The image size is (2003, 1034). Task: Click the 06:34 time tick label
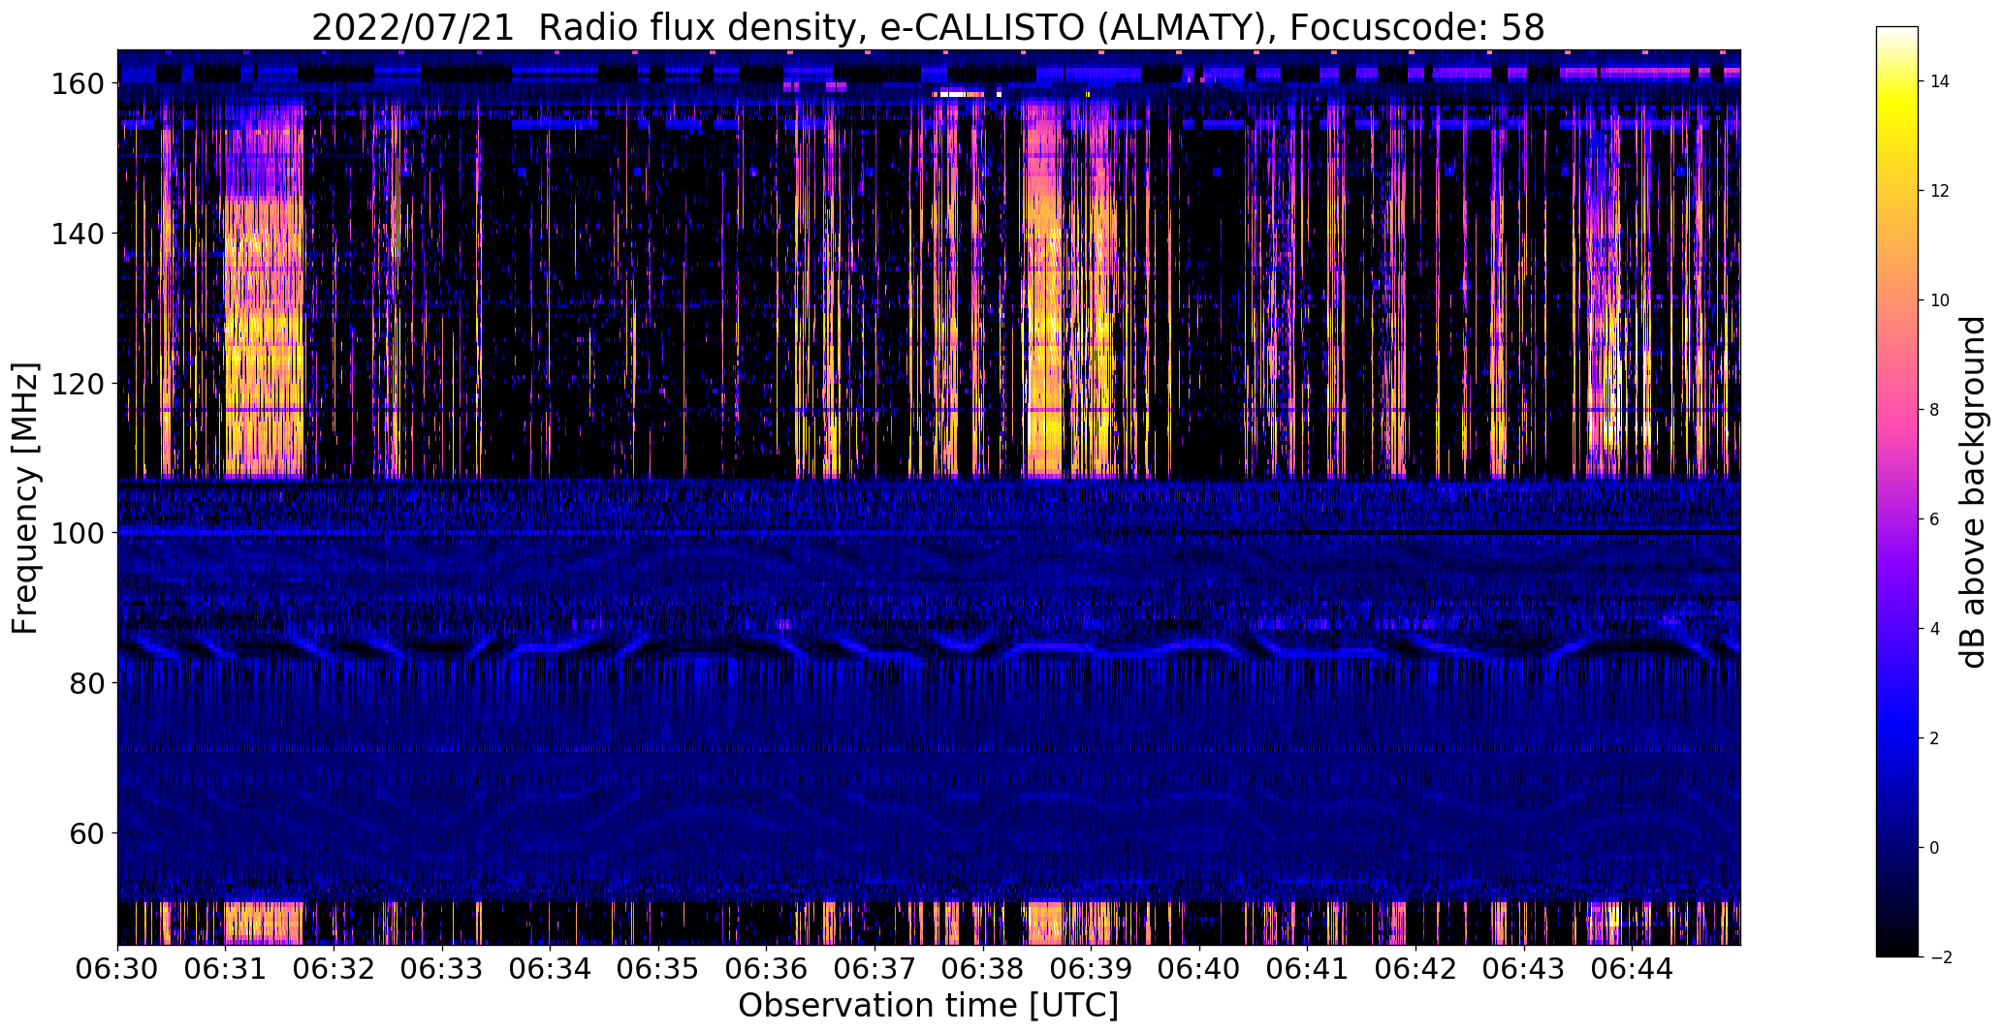(x=550, y=968)
